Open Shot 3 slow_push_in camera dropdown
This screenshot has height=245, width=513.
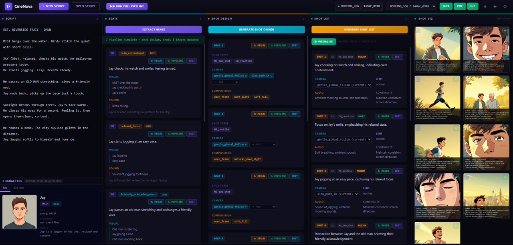(x=337, y=194)
